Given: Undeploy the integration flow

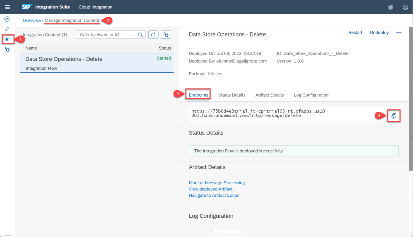Looking at the screenshot, I should point(379,33).
